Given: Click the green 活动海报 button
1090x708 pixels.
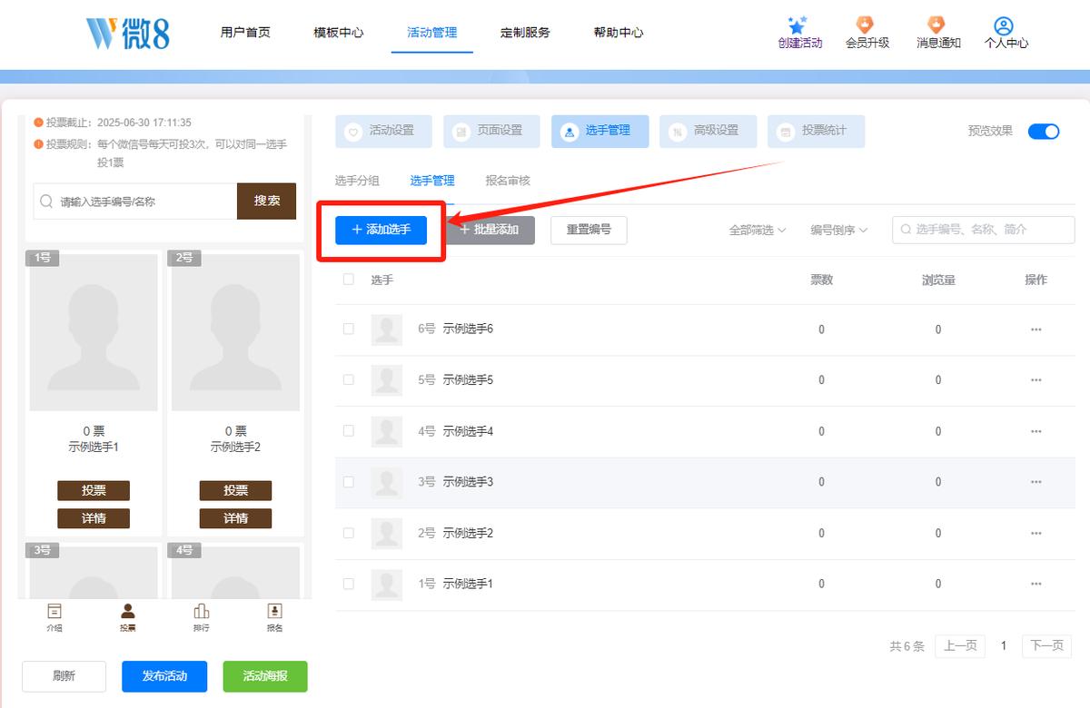Looking at the screenshot, I should pyautogui.click(x=265, y=676).
